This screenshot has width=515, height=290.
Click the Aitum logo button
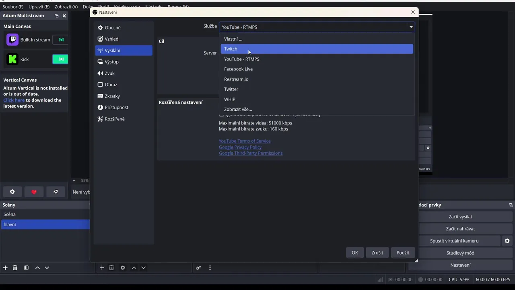(x=56, y=192)
